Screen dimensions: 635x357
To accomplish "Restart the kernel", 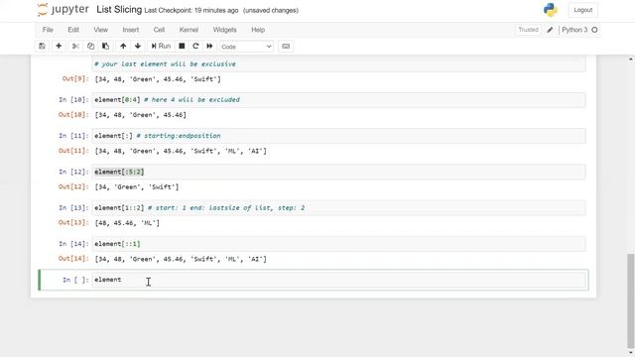I will [195, 47].
